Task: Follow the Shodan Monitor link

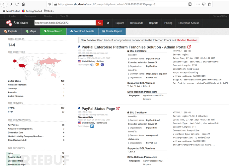Action: click(187, 40)
